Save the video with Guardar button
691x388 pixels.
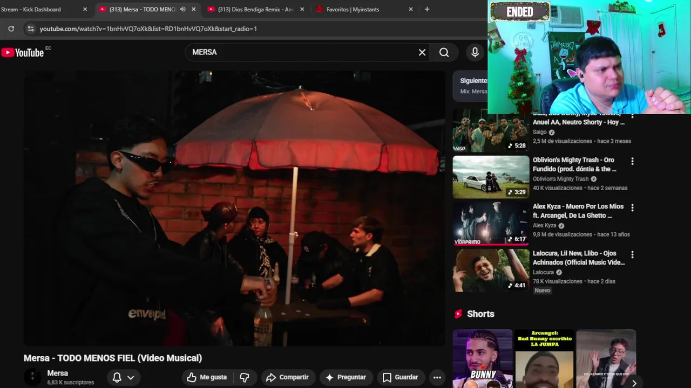(x=401, y=377)
